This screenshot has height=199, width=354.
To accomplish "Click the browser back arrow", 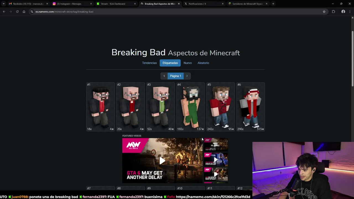I will pos(4,12).
